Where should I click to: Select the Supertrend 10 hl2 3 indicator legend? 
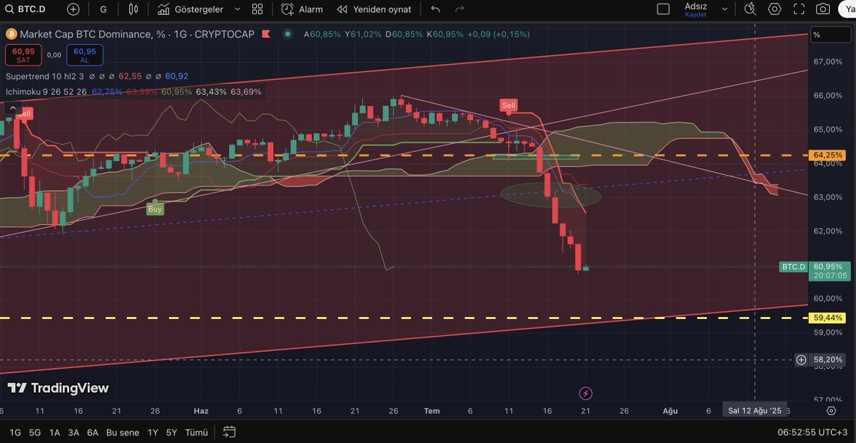click(45, 75)
